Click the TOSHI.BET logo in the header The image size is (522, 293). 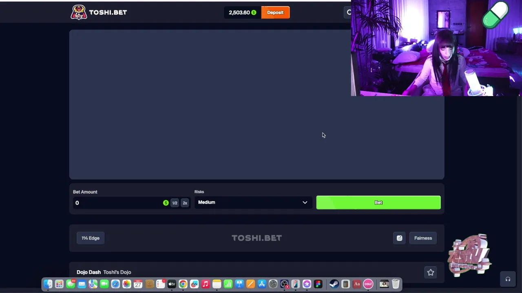(x=99, y=12)
